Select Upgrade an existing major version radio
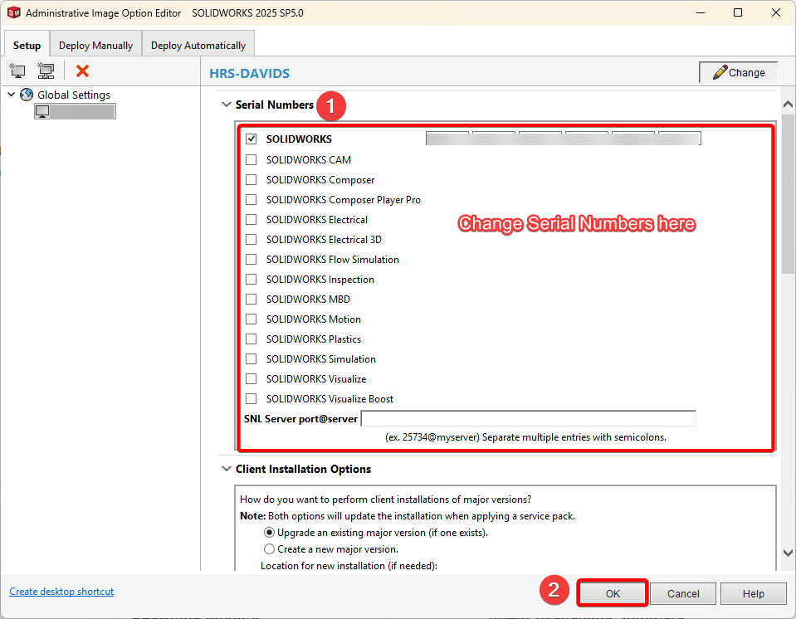This screenshot has width=796, height=619. coord(269,532)
